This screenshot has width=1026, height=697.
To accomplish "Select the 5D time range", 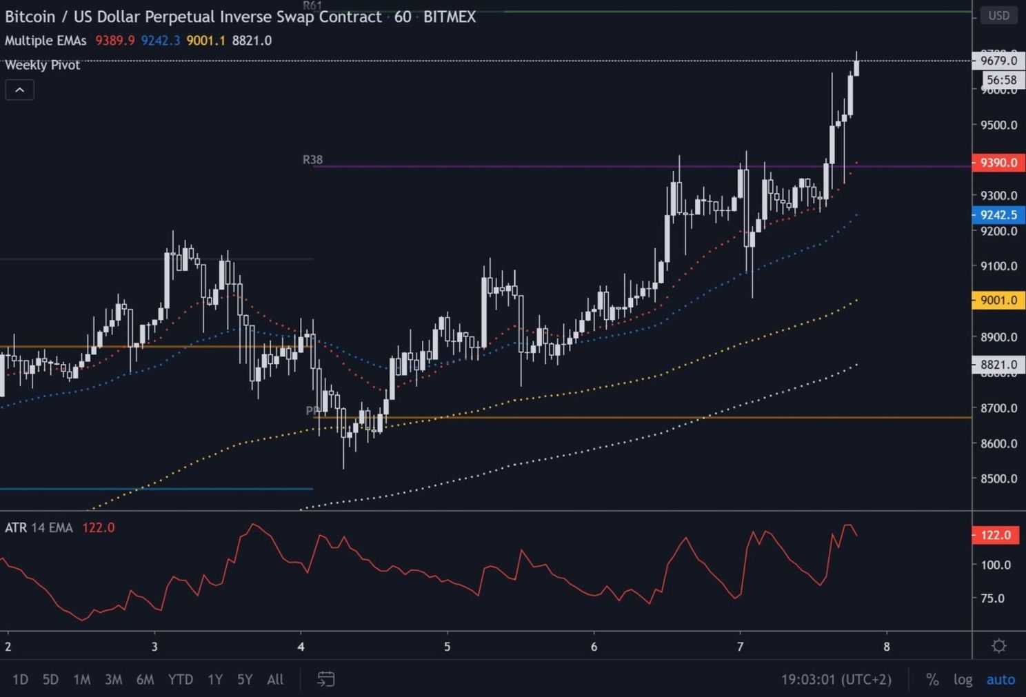I will coord(50,680).
